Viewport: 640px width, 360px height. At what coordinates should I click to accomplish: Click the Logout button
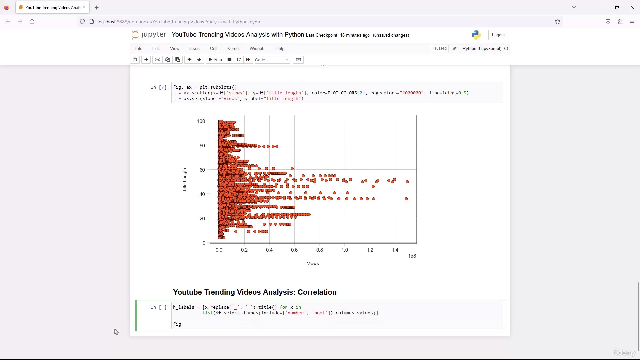[498, 35]
